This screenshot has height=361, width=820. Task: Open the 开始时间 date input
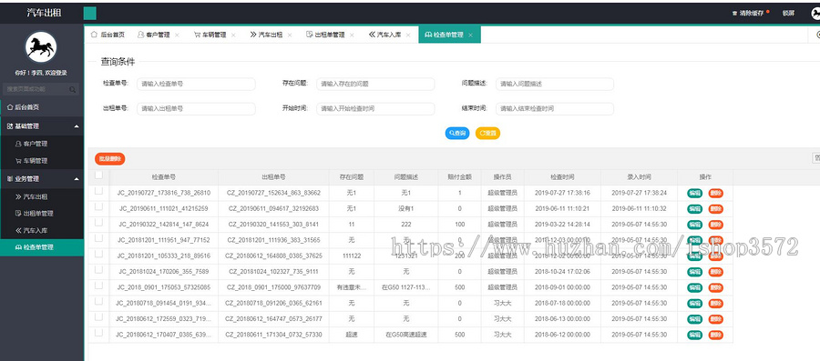375,108
